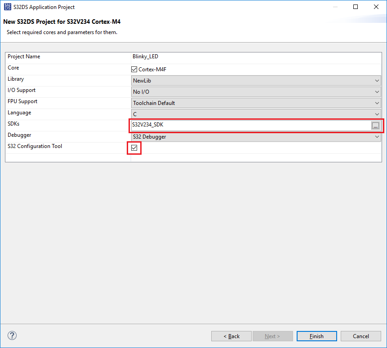This screenshot has width=387, height=348.
Task: Select the Blinky_LED project name value
Action: (x=145, y=57)
